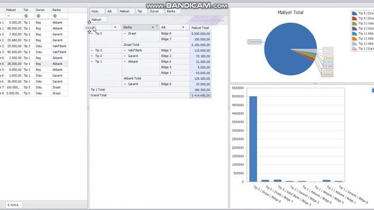Sort left grid by Maliyet column header

[x=14, y=10]
